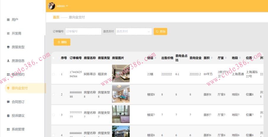Click the 精装房 house type cell
Image resolution: width=268 pixels, height=137 pixels.
click(102, 74)
